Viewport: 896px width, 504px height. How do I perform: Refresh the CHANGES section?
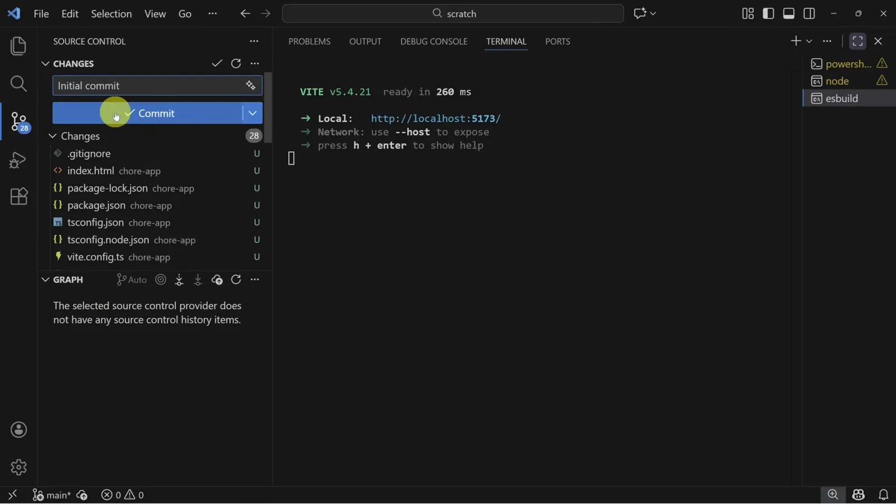coord(236,63)
